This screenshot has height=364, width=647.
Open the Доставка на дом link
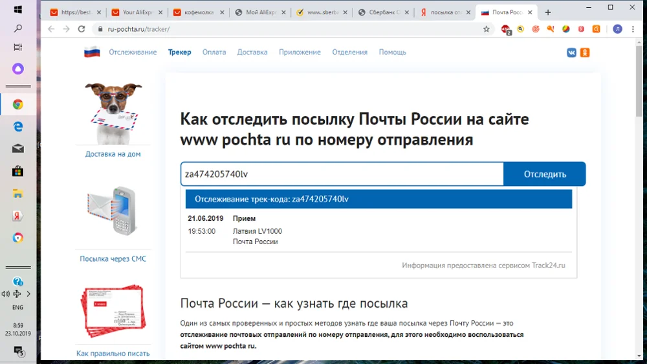[113, 154]
